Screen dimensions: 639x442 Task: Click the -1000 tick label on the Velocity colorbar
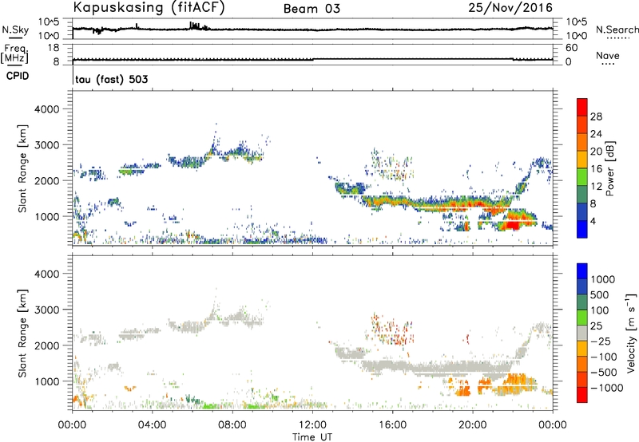tap(607, 388)
